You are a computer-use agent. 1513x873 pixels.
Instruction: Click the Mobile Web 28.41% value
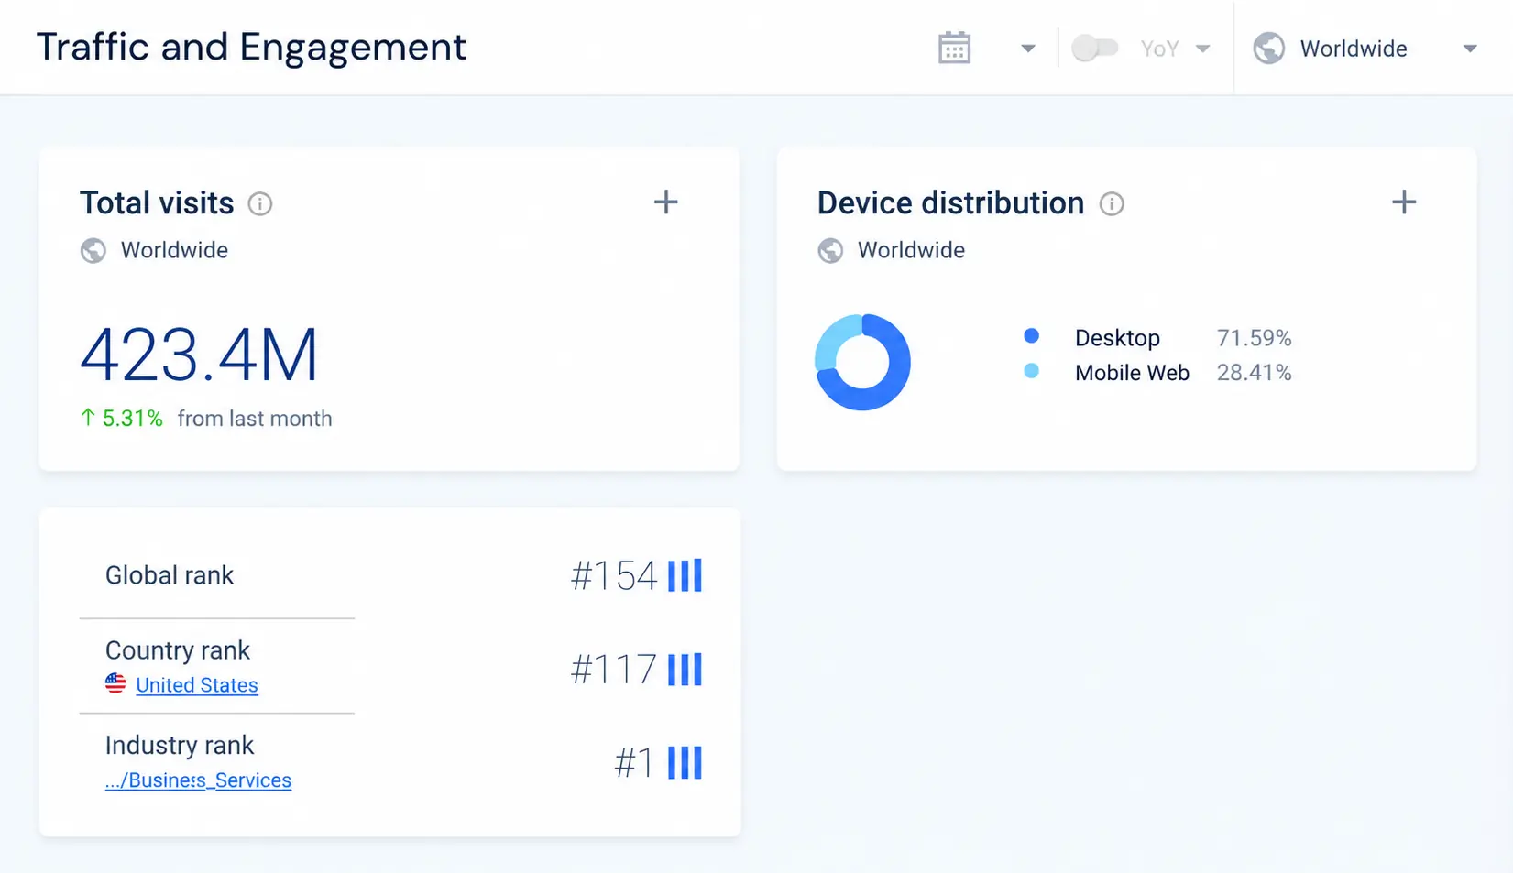tap(1254, 373)
